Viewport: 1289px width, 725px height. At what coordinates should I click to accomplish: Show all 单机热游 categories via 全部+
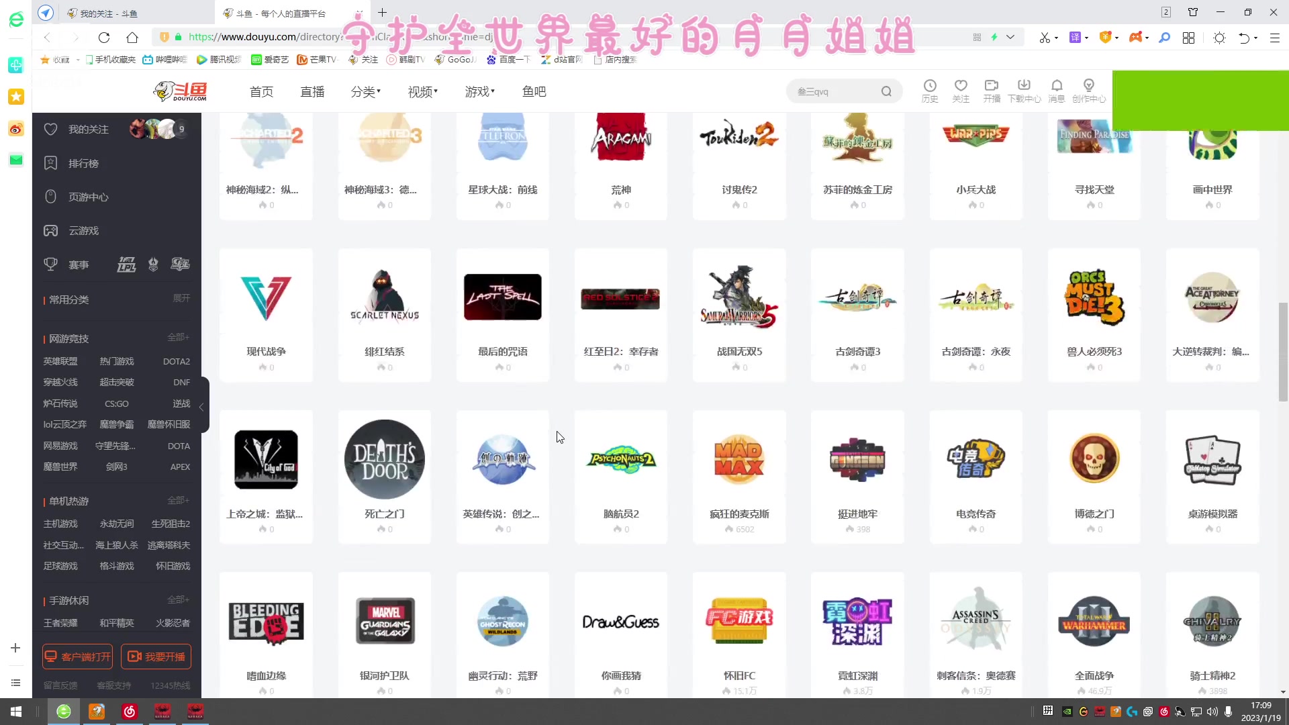tap(179, 500)
